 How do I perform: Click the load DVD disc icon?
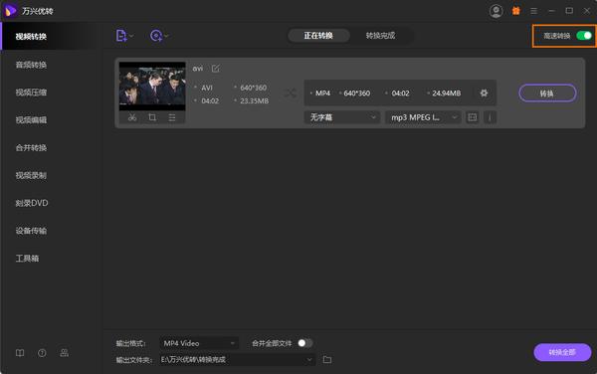click(156, 36)
